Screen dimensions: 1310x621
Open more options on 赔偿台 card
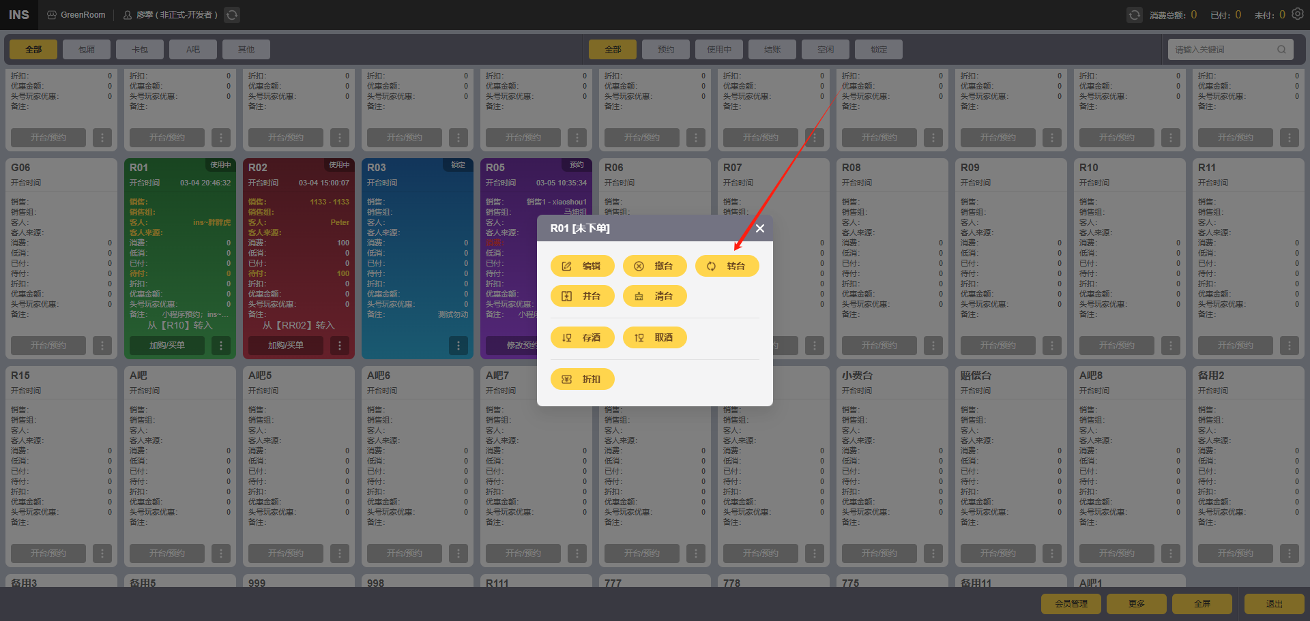pos(1052,554)
